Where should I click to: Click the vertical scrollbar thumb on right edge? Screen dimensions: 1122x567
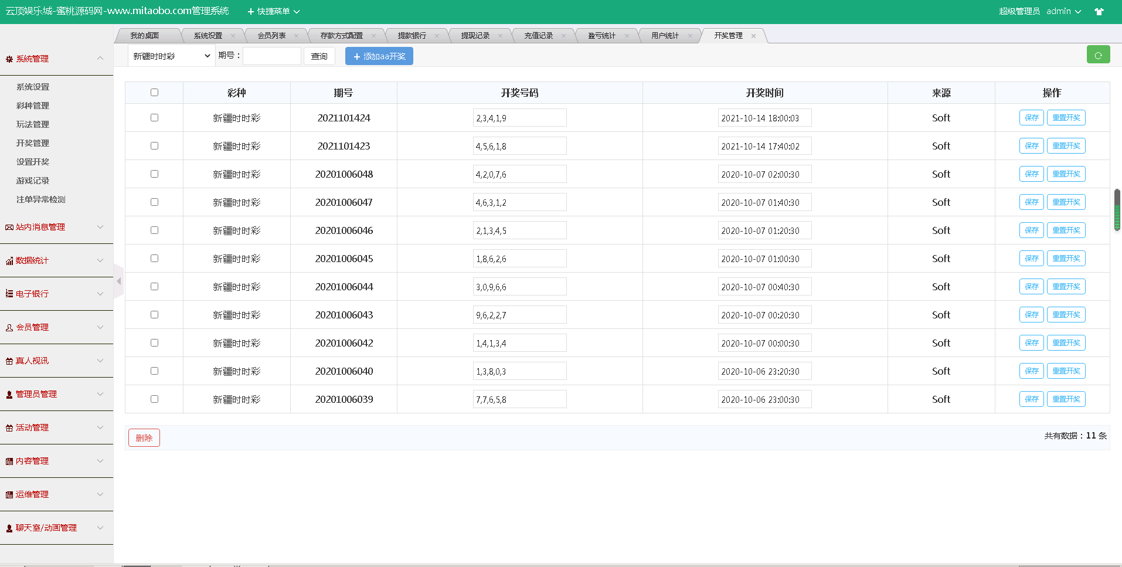coord(1117,210)
